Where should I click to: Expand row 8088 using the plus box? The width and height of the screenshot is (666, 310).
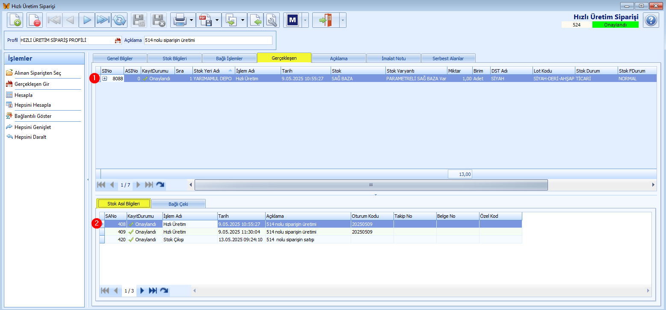point(104,79)
